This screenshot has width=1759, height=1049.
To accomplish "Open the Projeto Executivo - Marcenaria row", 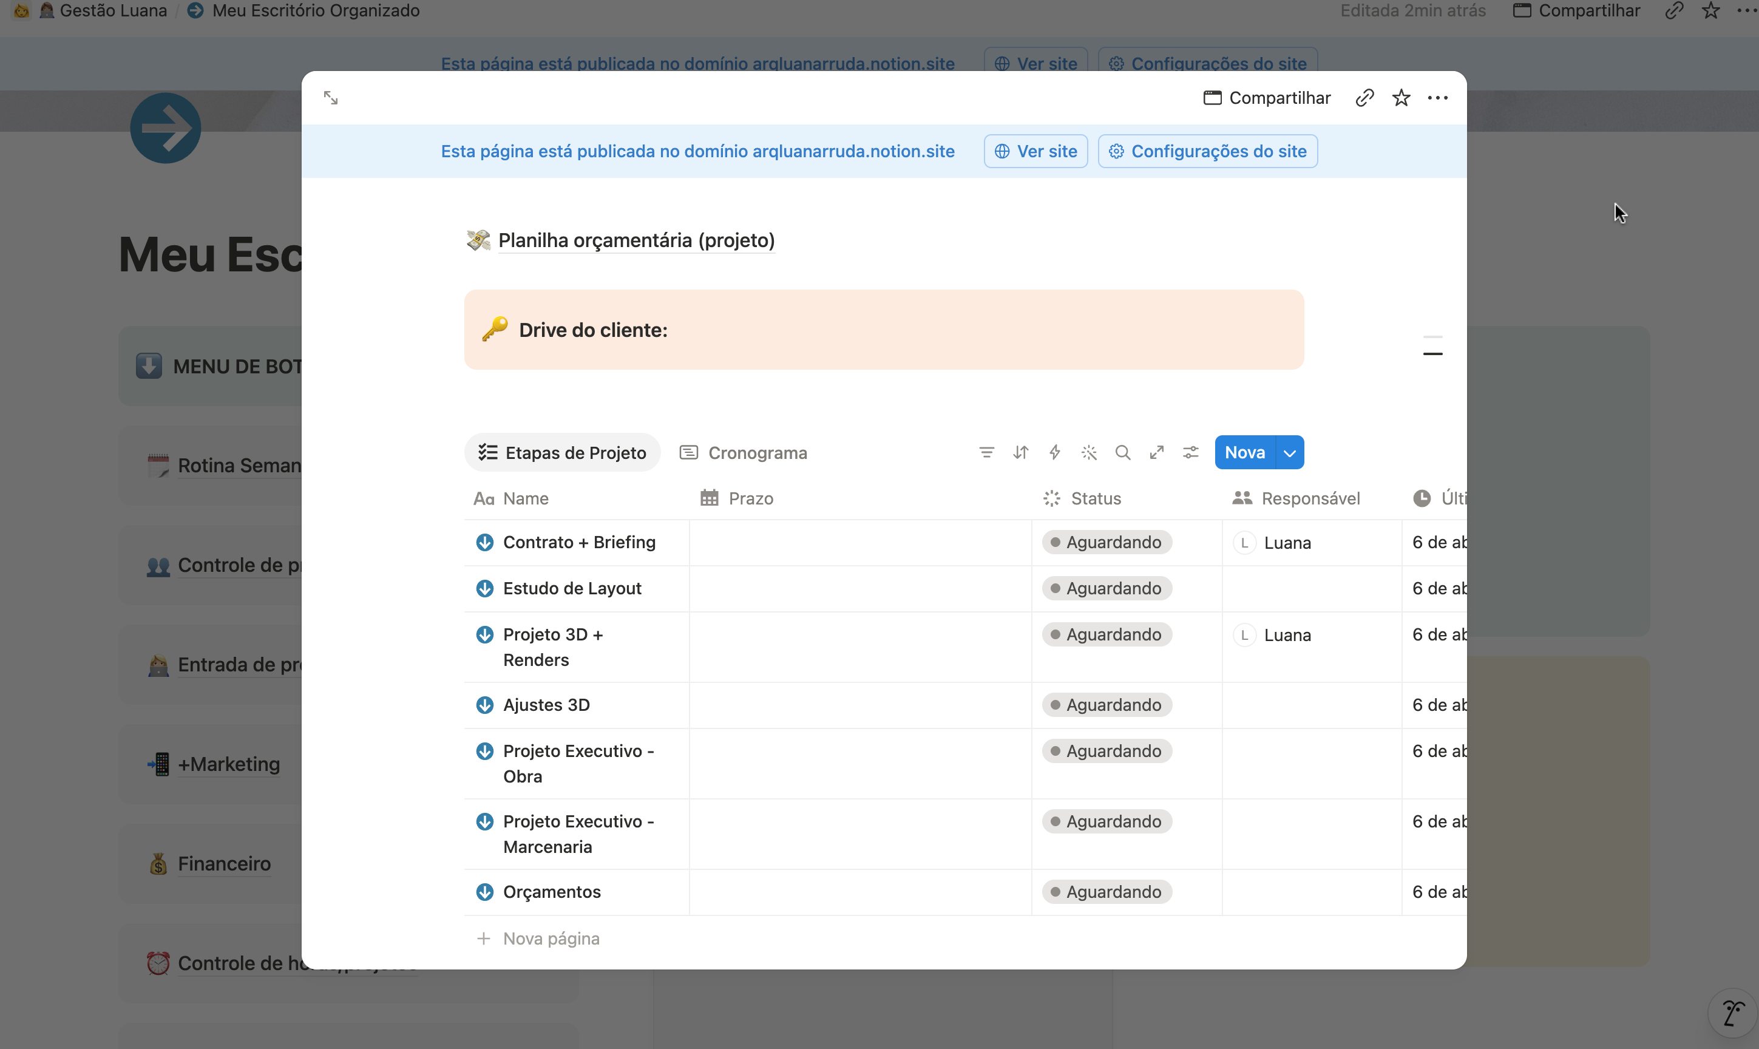I will [579, 834].
